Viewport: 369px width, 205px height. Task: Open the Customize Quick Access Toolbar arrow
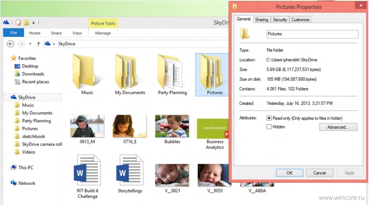click(x=34, y=23)
